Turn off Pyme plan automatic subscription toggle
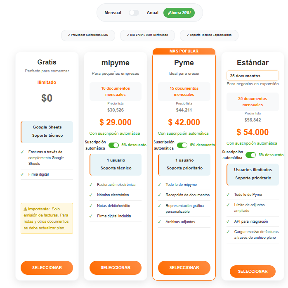288x288 pixels. tap(182, 145)
